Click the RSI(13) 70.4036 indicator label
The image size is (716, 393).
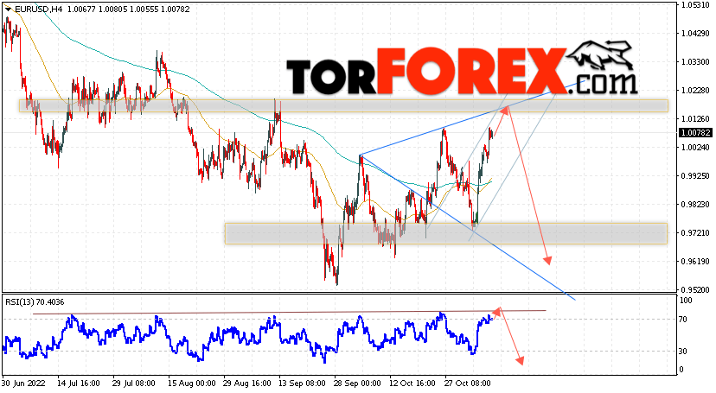35,301
